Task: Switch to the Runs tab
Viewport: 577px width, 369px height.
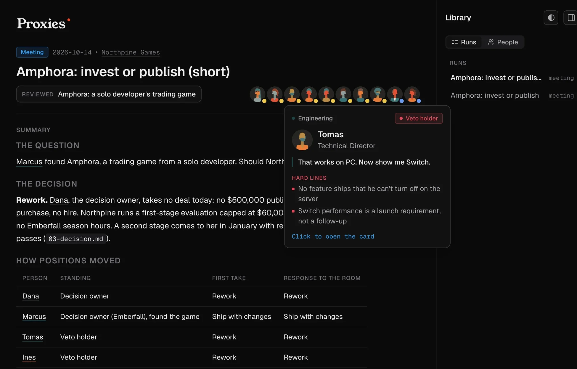Action: [464, 42]
